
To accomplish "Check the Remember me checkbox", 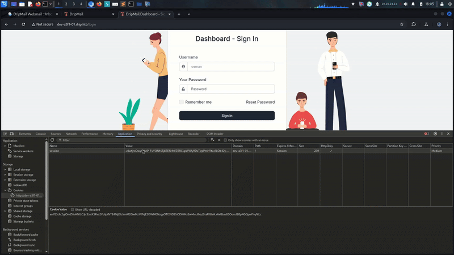I will tap(182, 102).
